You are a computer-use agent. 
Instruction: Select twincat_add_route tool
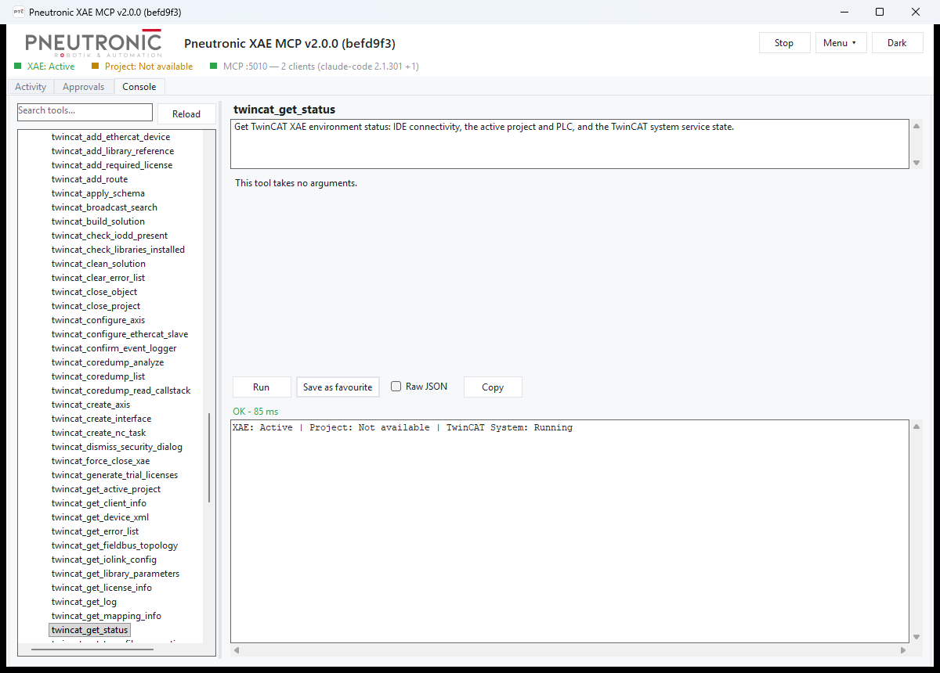click(89, 179)
